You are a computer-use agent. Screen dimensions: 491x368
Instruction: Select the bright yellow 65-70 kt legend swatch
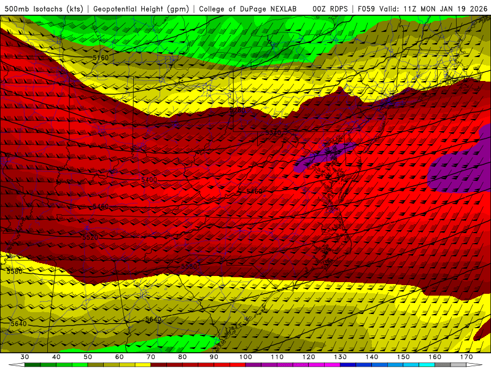pyautogui.click(x=143, y=365)
